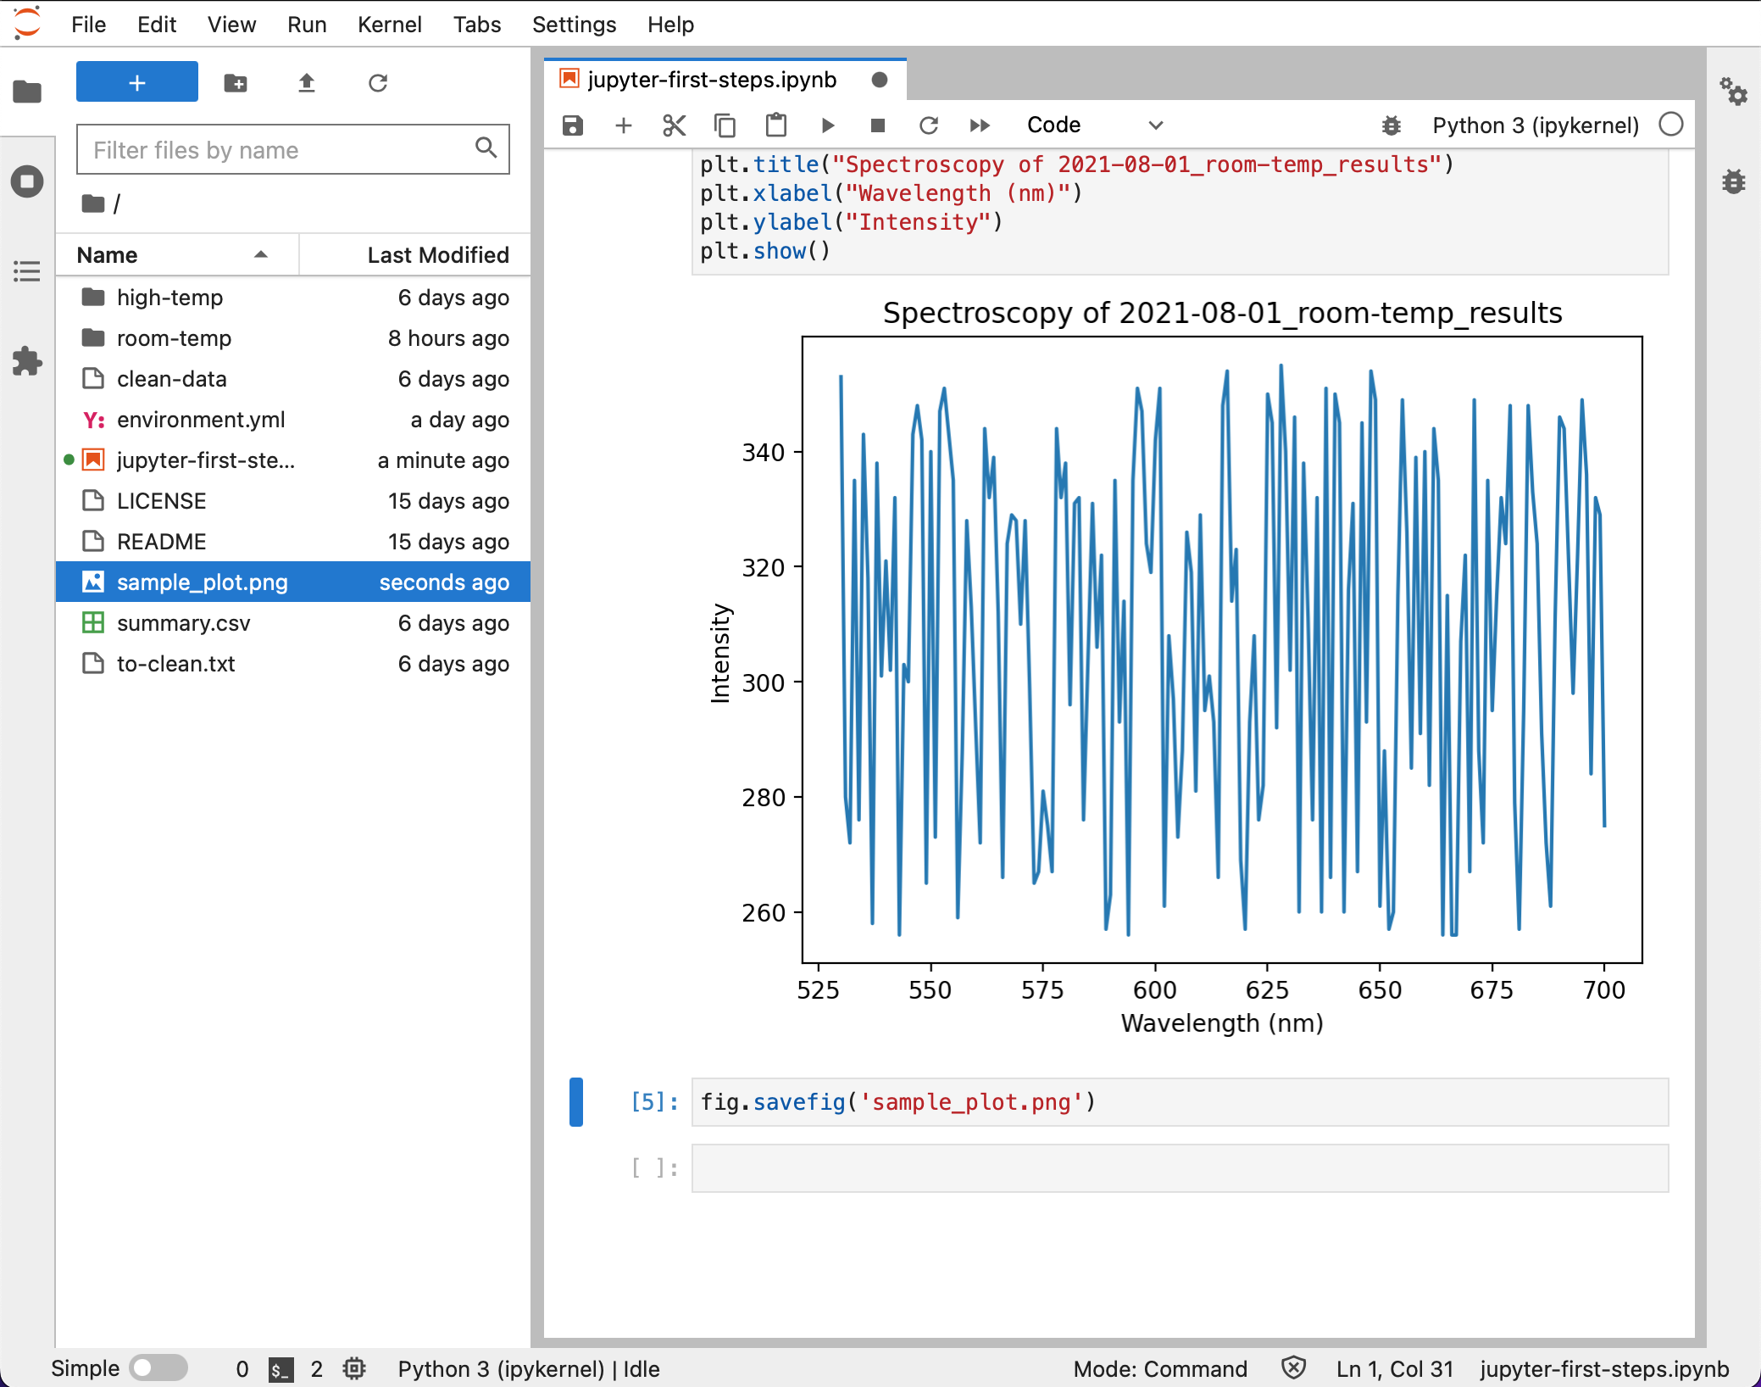Image resolution: width=1761 pixels, height=1387 pixels.
Task: Open the file browser sidebar tab
Action: click(x=27, y=91)
